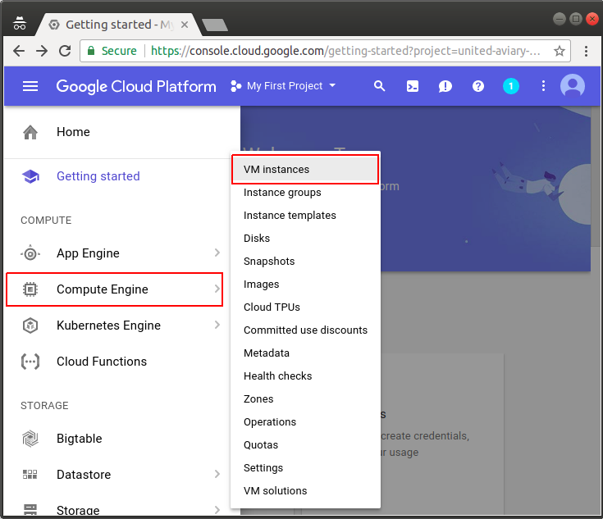
Task: Click the Cloud Functions brackets icon
Action: coord(30,362)
